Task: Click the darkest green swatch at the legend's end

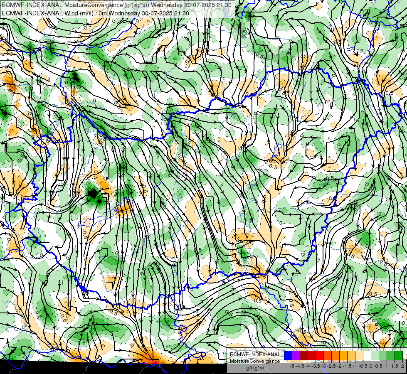Action: tap(399, 355)
